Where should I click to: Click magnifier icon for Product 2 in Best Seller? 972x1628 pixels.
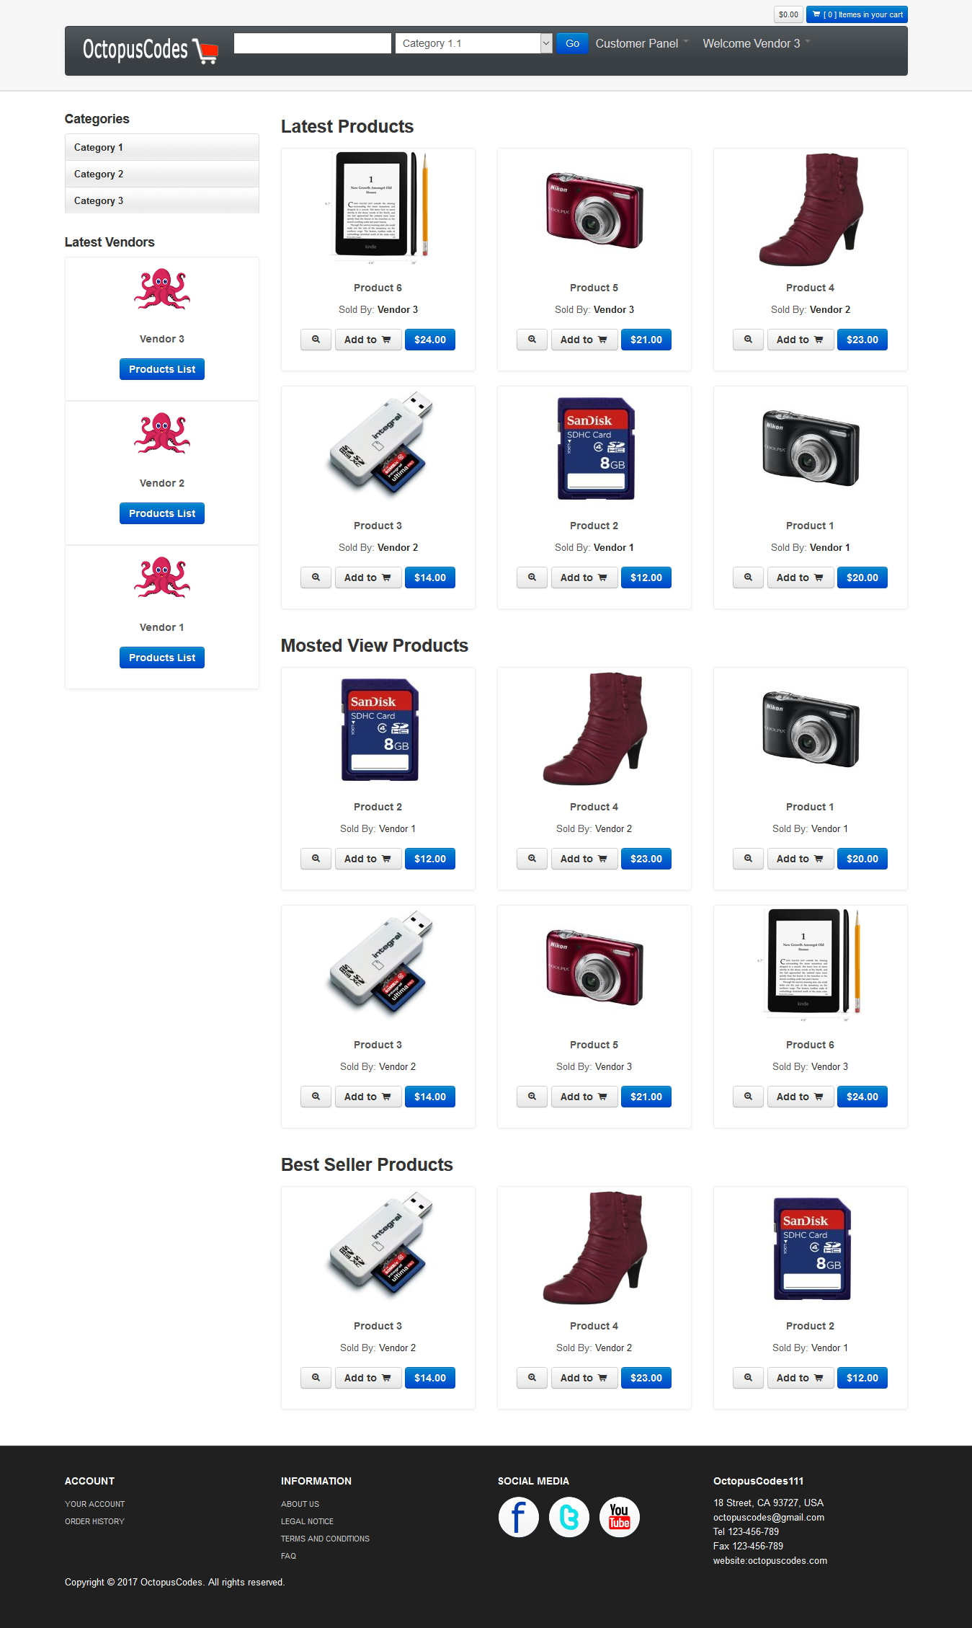(x=748, y=1378)
